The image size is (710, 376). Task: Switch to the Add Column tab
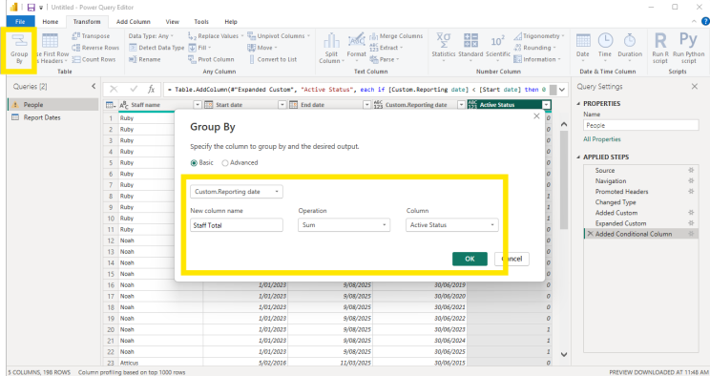pos(134,21)
